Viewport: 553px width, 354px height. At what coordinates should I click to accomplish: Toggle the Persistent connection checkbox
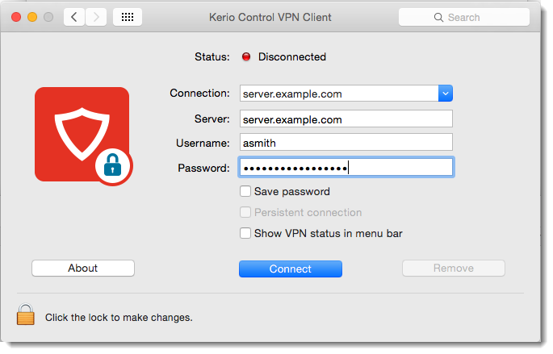click(245, 212)
